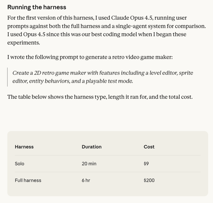Click the "Solo" table cell
The height and width of the screenshot is (203, 213).
(20, 164)
